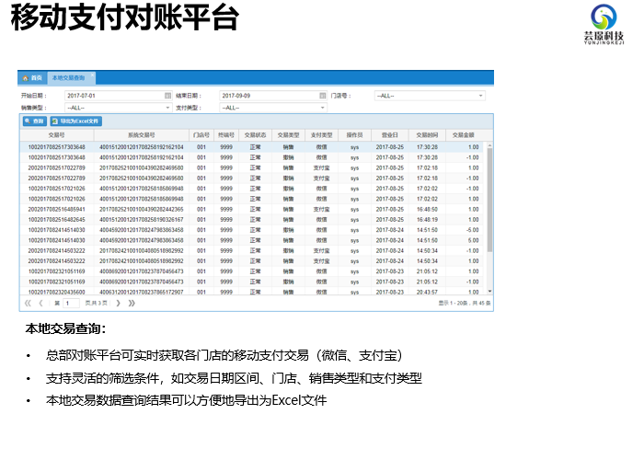Go to the previous results page
Image resolution: width=644 pixels, height=460 pixels.
40,304
